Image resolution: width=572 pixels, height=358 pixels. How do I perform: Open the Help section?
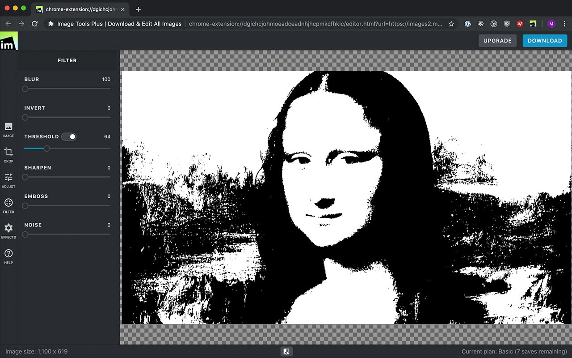8,256
